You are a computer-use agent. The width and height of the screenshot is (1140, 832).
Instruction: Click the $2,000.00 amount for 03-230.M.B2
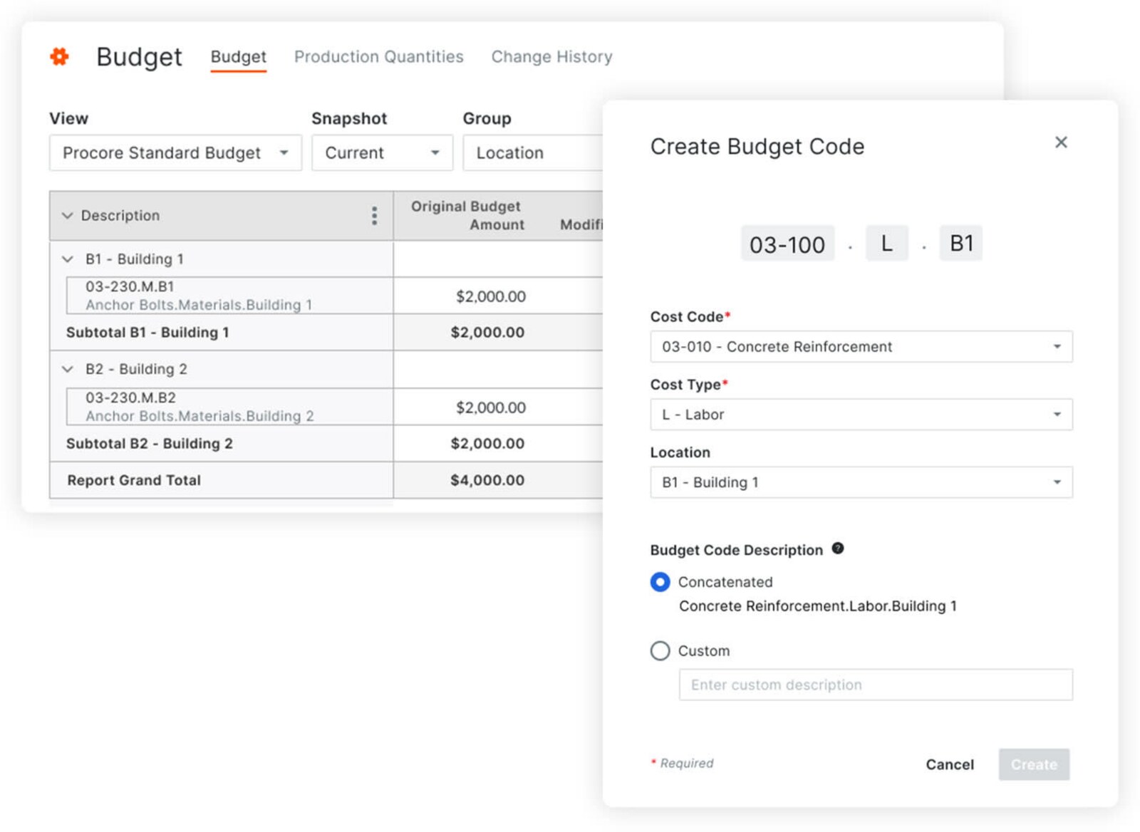[491, 407]
